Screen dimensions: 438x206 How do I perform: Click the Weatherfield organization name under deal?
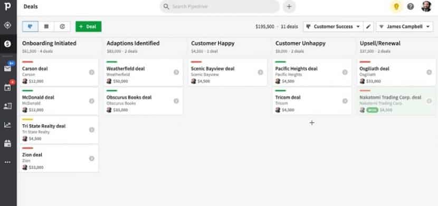pos(118,75)
